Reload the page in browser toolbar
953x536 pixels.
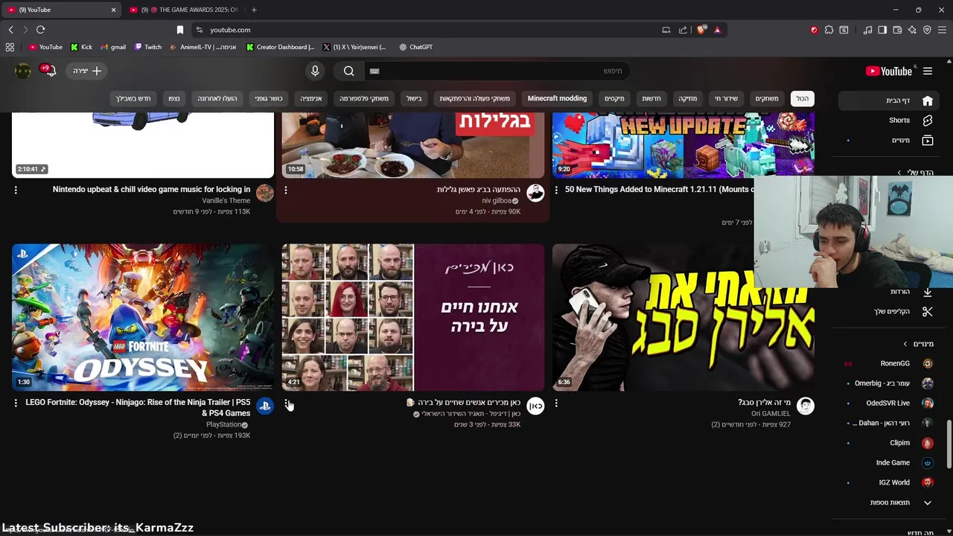click(40, 30)
